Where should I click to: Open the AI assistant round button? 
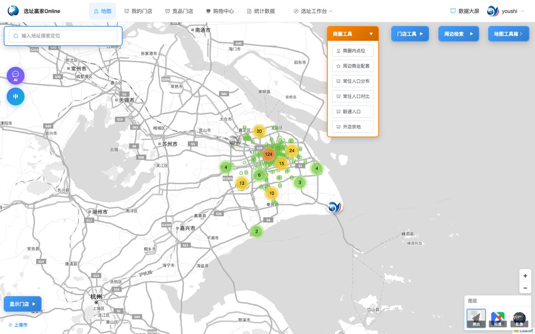tap(16, 75)
